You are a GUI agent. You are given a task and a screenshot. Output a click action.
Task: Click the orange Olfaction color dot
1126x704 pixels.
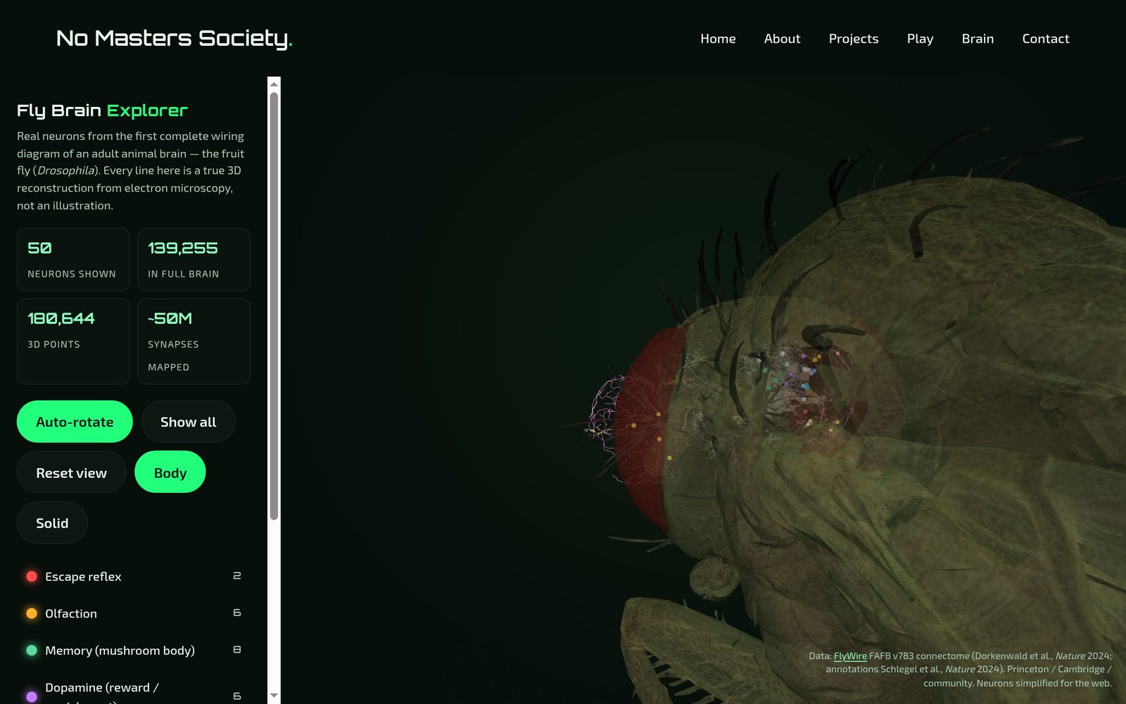32,613
